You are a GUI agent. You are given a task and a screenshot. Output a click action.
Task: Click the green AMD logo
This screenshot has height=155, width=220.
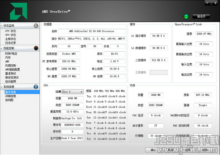click(19, 11)
